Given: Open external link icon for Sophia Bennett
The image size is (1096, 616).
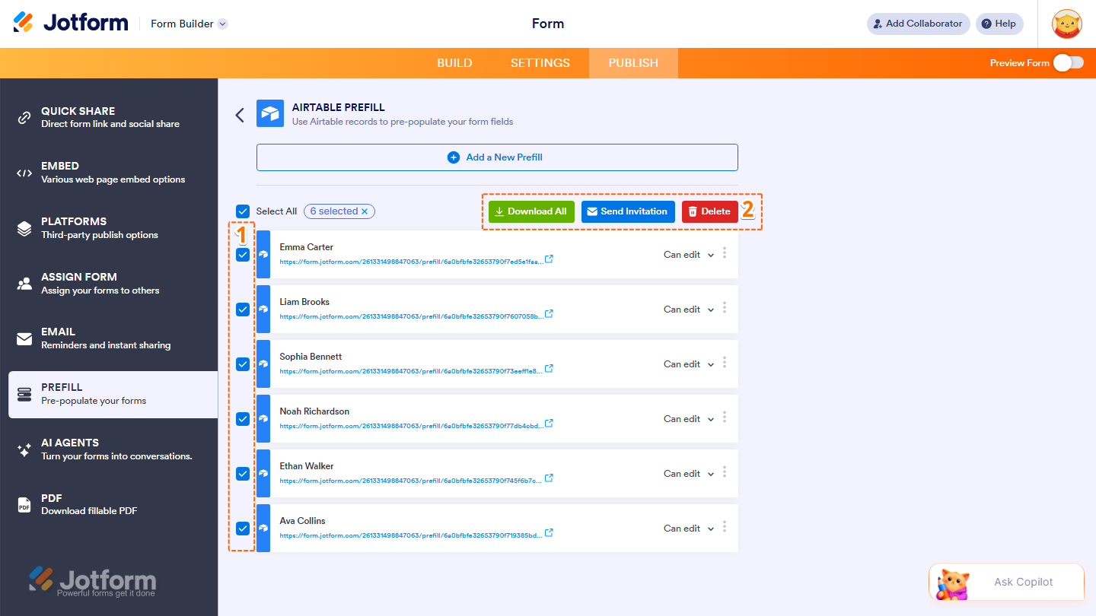Looking at the screenshot, I should point(549,369).
